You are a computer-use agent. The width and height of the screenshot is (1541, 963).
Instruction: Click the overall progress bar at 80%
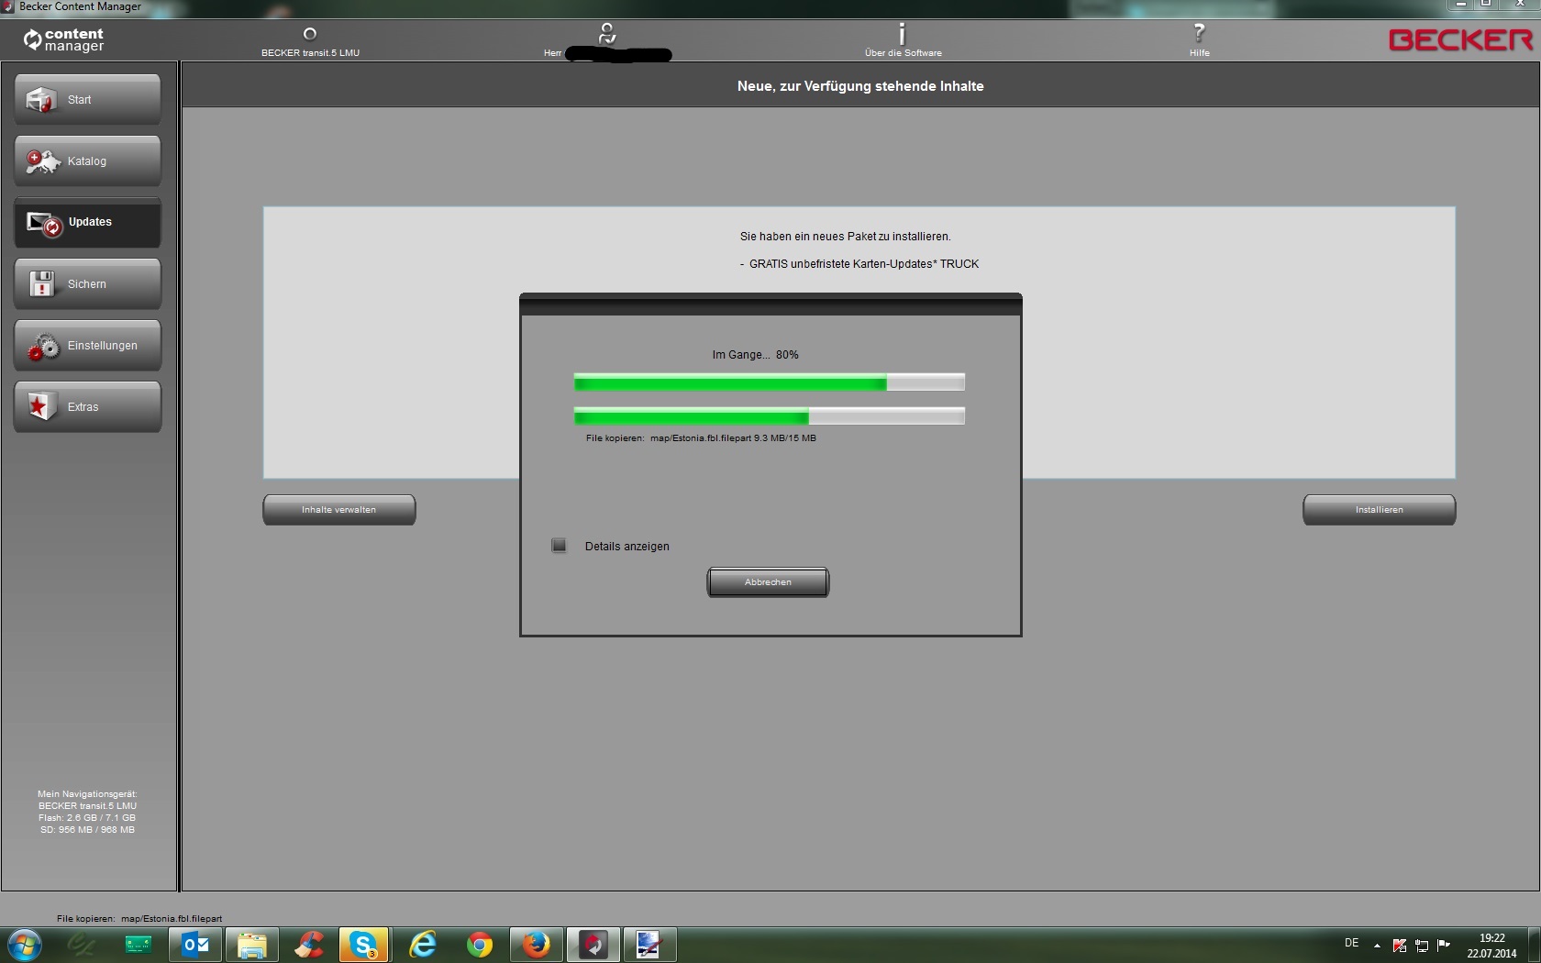tap(769, 382)
